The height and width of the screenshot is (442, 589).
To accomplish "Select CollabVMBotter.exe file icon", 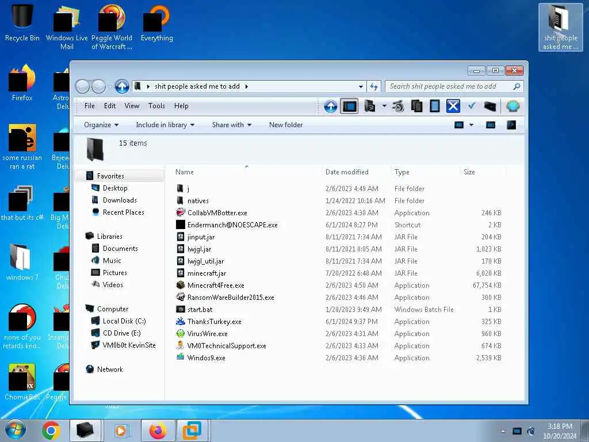I will click(x=180, y=213).
